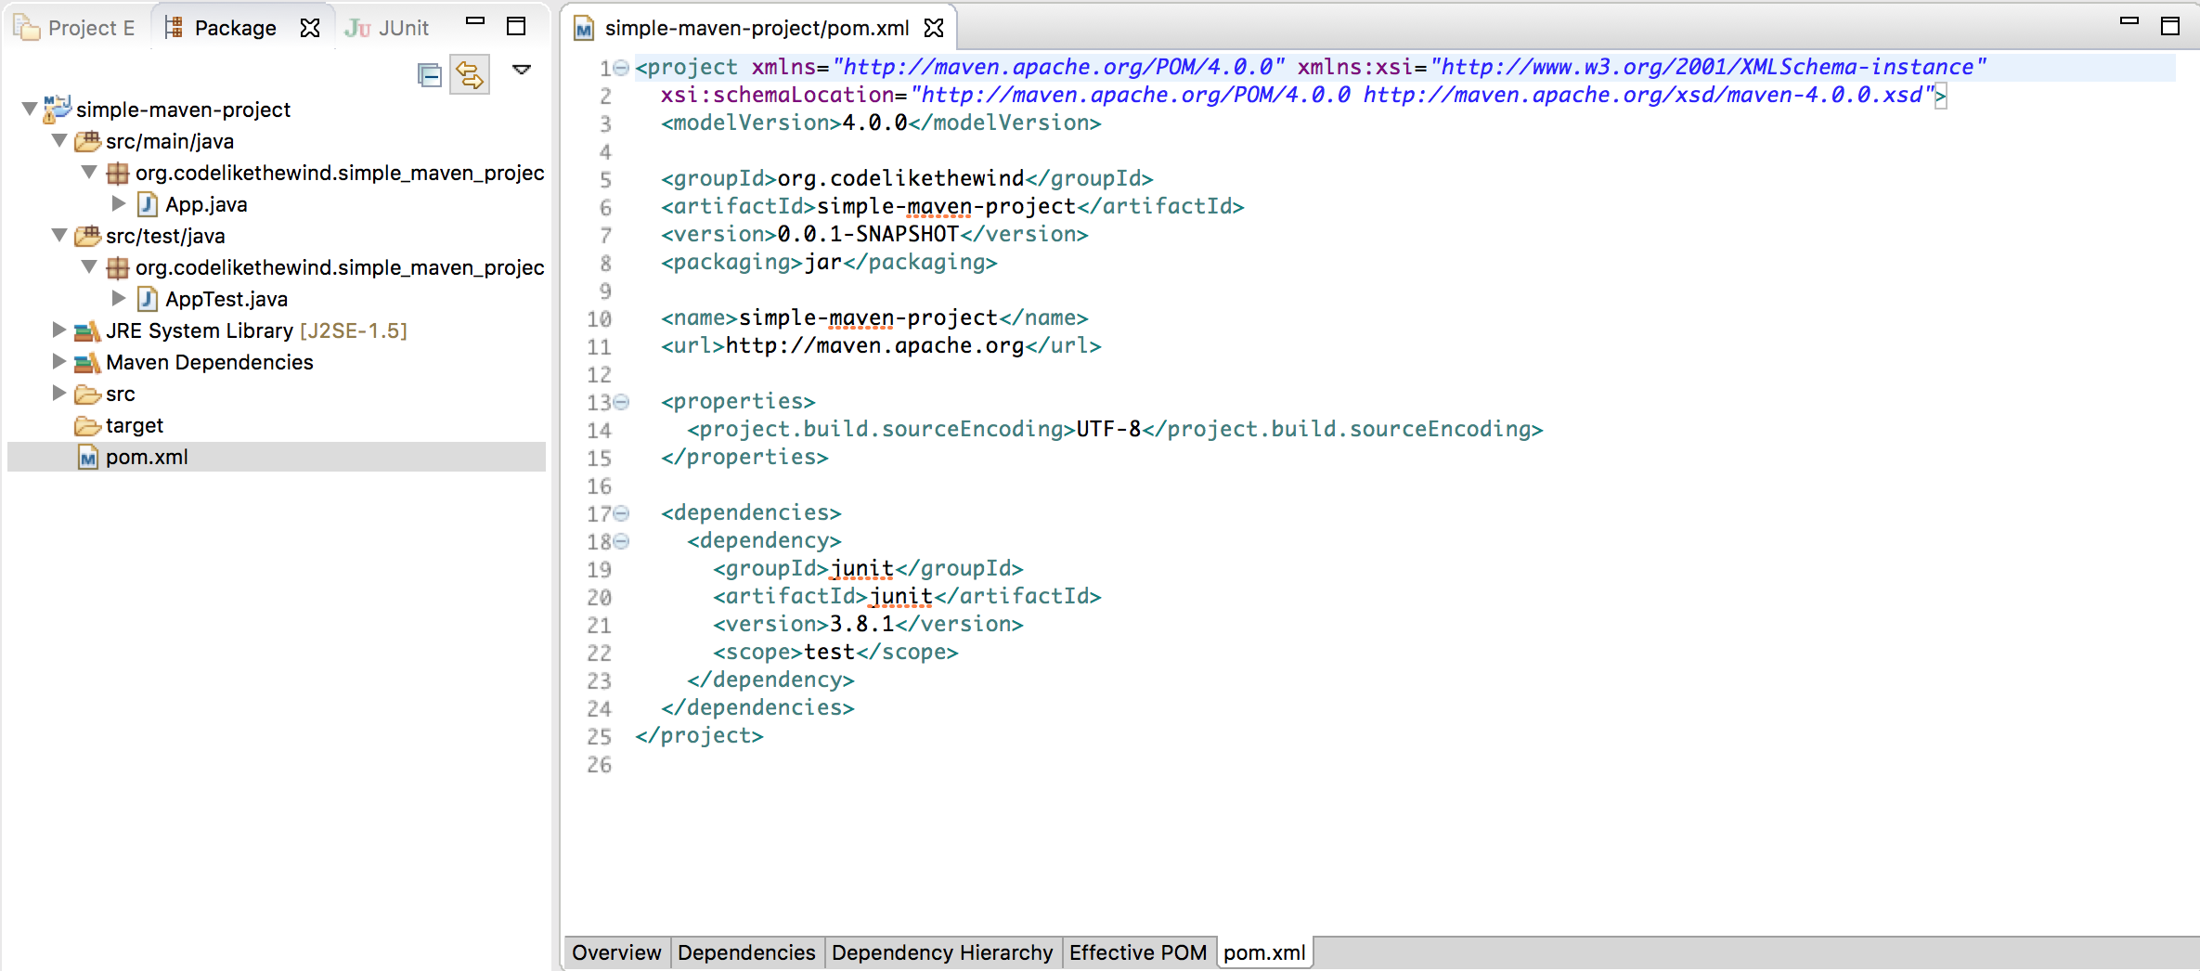Click the 0.0.1-SNAPSHOT version text

point(868,234)
